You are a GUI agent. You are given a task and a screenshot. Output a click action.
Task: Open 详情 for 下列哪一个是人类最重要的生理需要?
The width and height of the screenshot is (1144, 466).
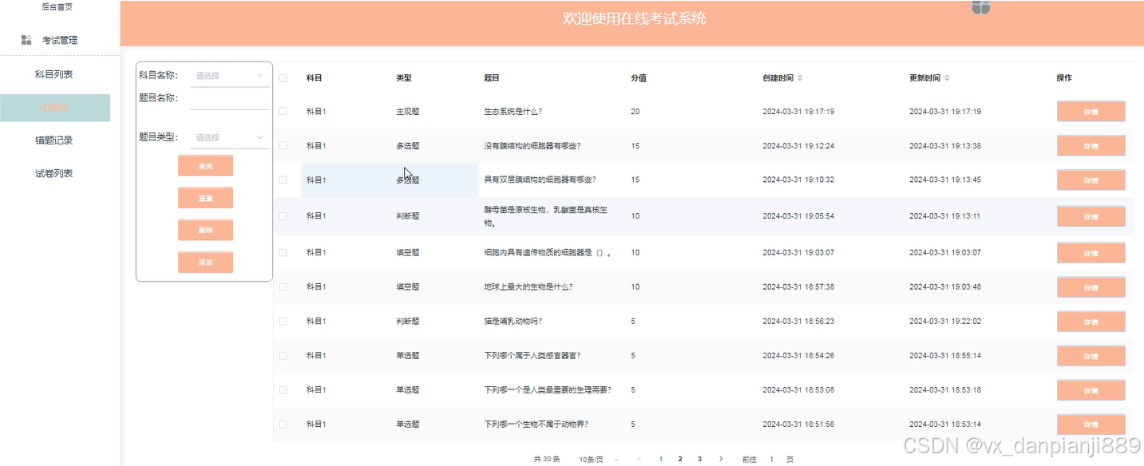pos(1091,390)
